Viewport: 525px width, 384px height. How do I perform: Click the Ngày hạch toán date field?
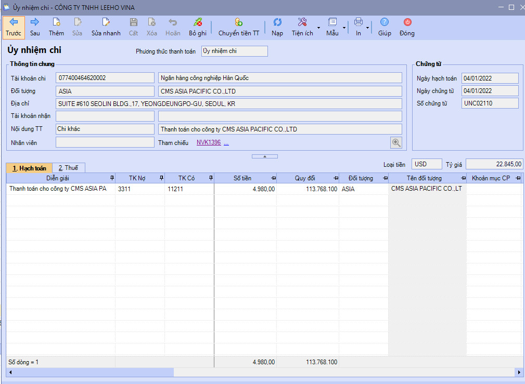(x=490, y=78)
